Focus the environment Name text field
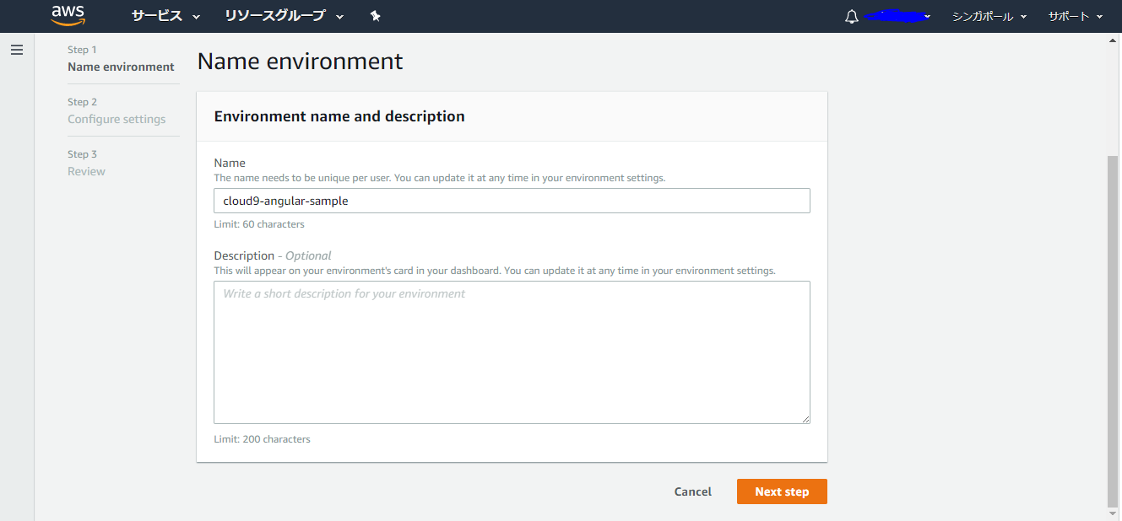 pyautogui.click(x=512, y=201)
